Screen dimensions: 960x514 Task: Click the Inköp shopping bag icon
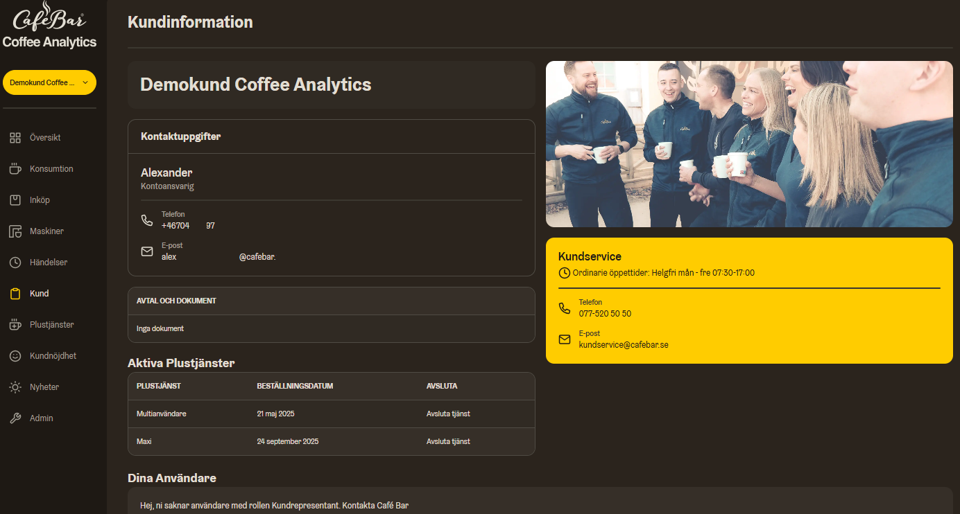pyautogui.click(x=15, y=200)
